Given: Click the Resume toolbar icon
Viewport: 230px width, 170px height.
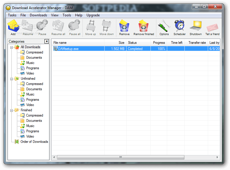Looking at the screenshot, I should point(27,26).
